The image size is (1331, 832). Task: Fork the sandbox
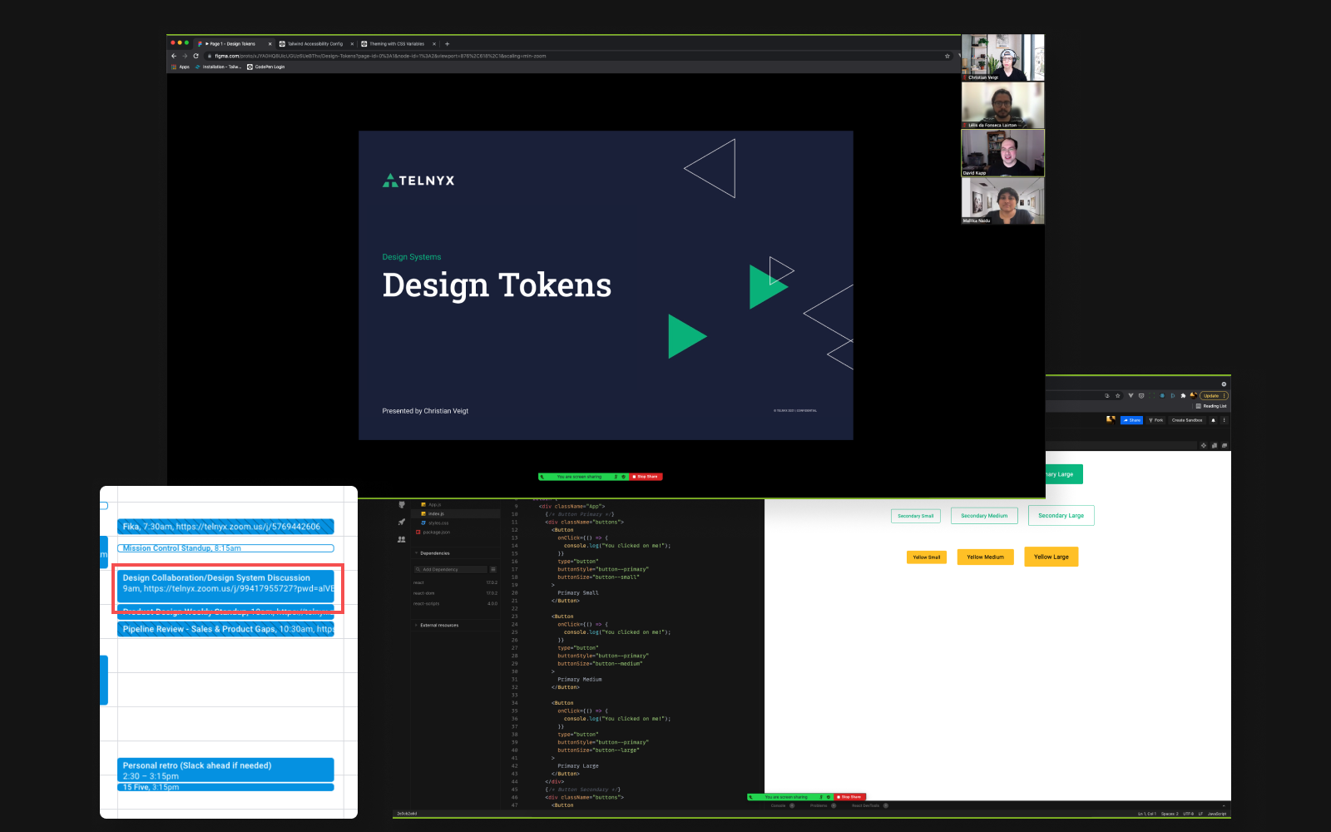tap(1156, 420)
